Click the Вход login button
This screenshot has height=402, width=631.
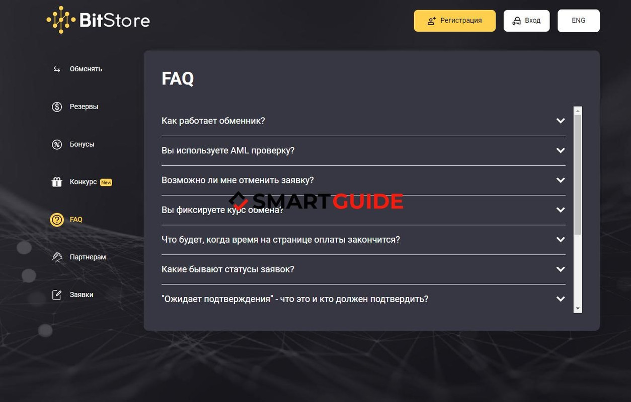527,21
